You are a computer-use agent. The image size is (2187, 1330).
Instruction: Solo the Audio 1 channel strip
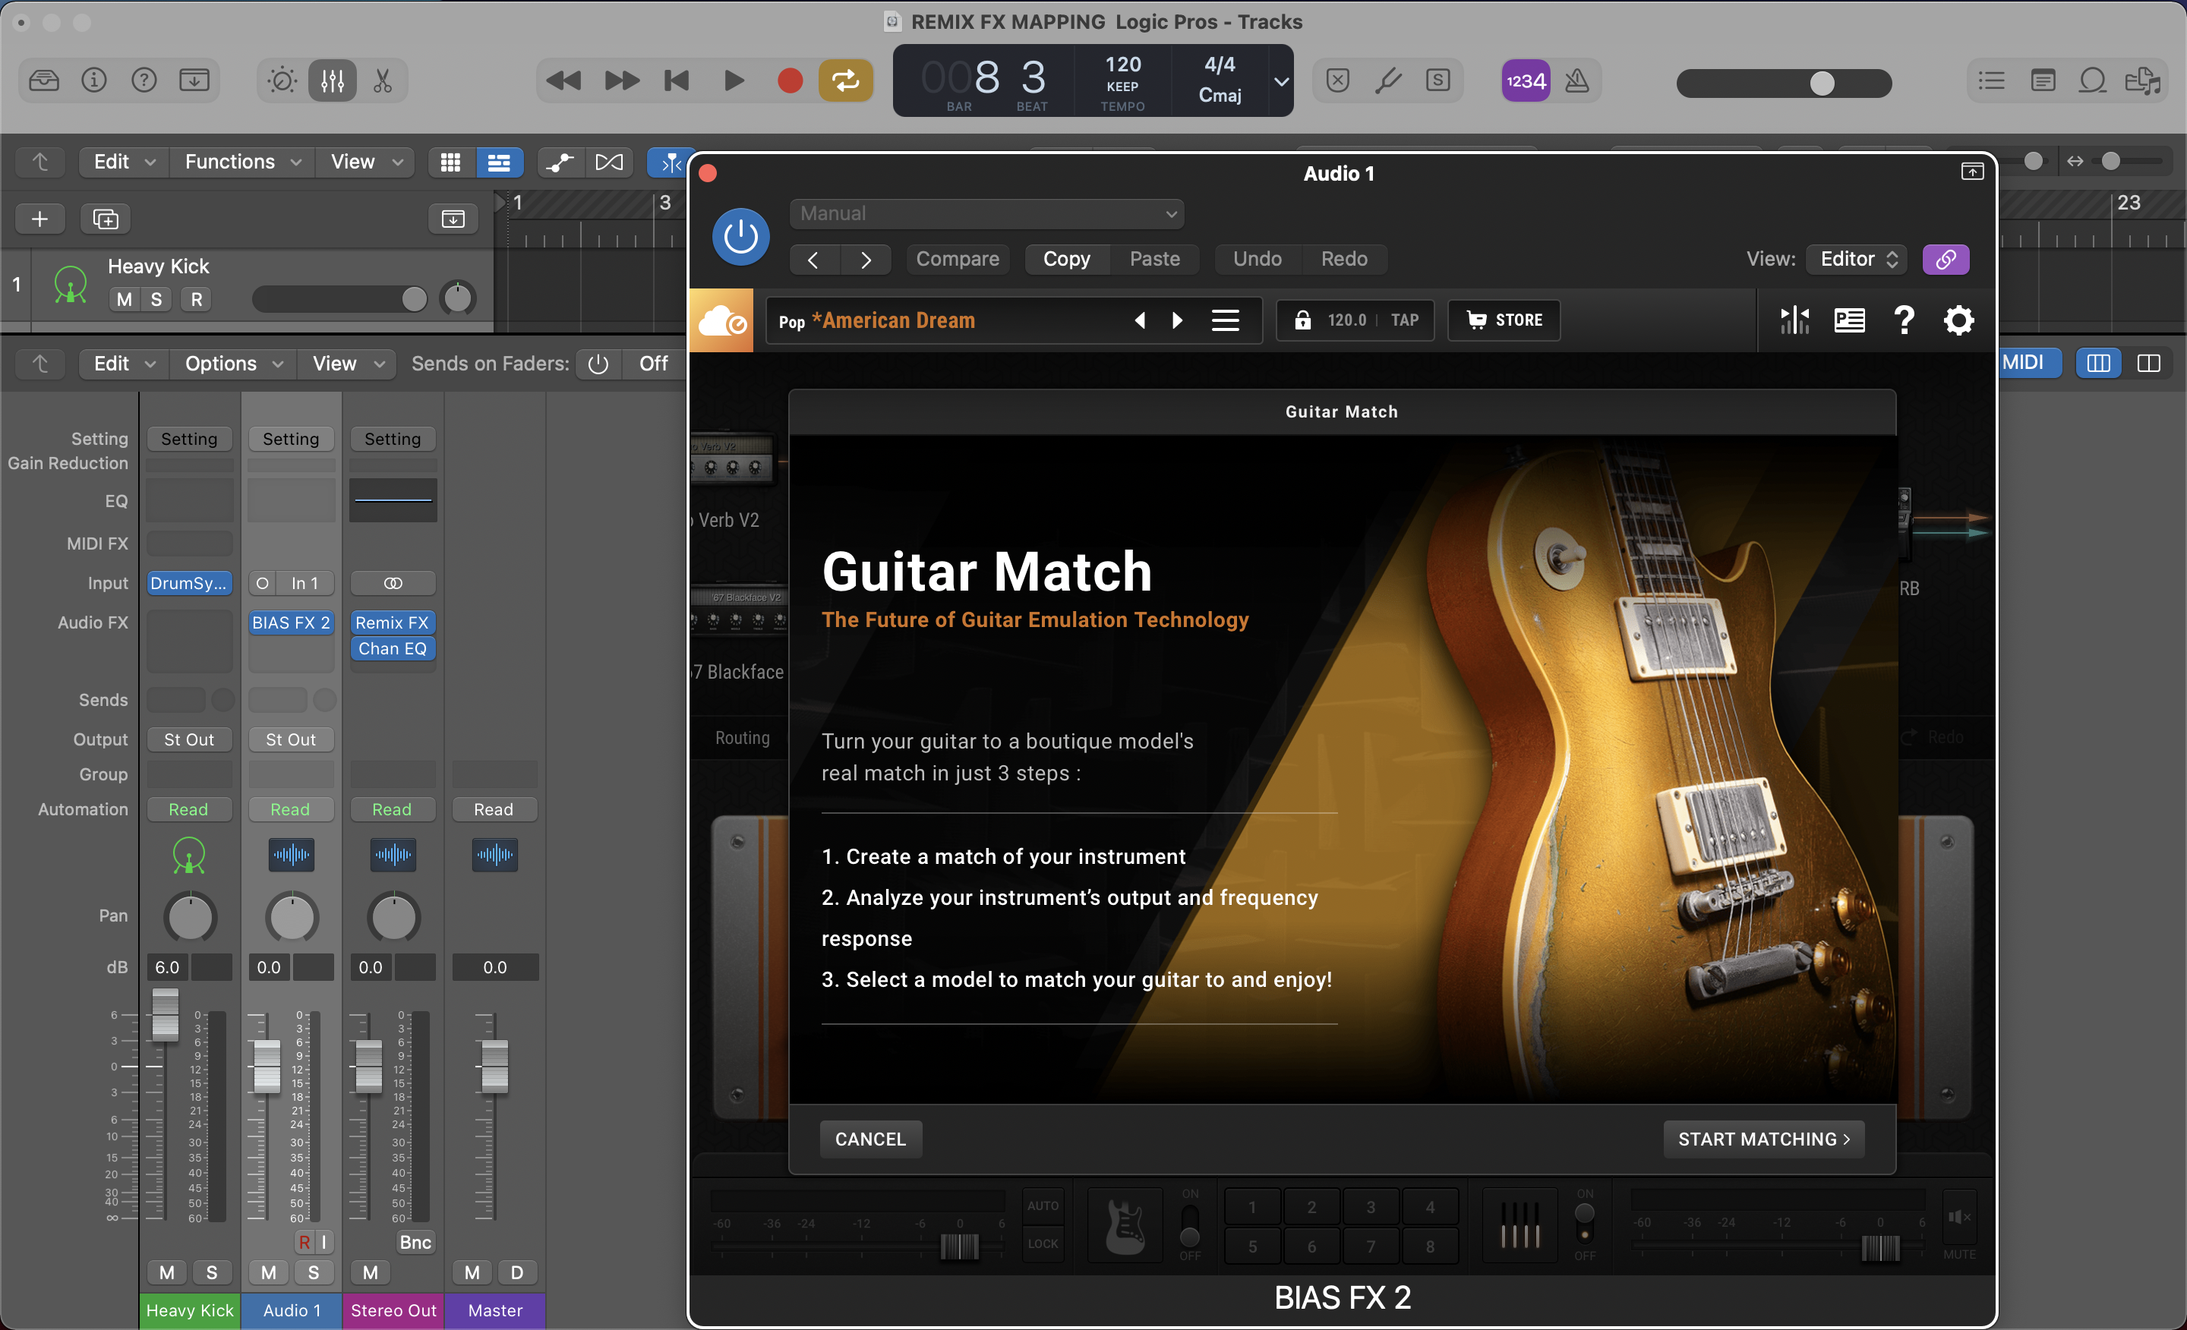tap(314, 1272)
